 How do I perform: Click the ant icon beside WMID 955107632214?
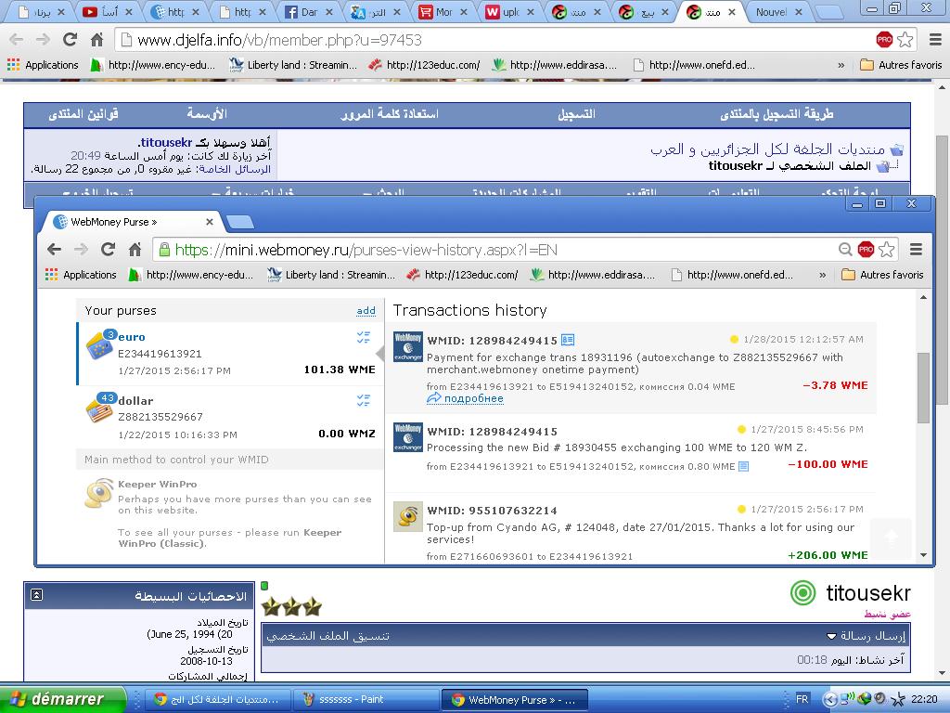pyautogui.click(x=408, y=516)
